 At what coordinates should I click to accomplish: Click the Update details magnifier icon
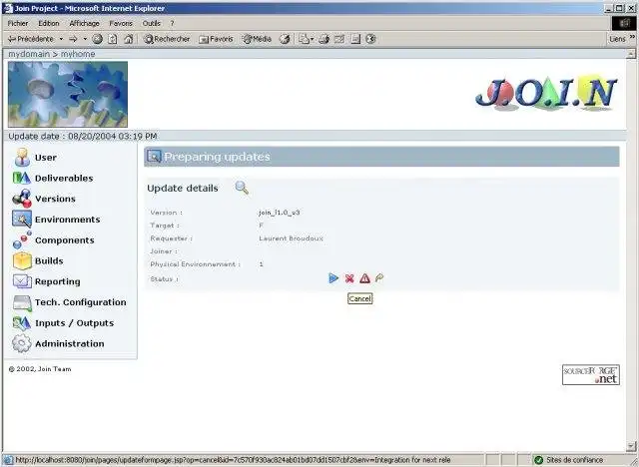pyautogui.click(x=242, y=188)
